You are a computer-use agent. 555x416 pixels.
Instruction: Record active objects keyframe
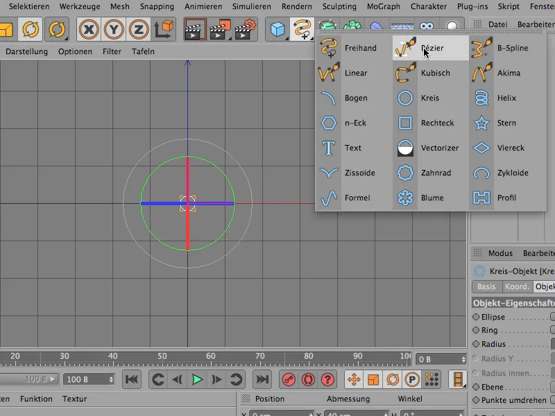point(289,379)
